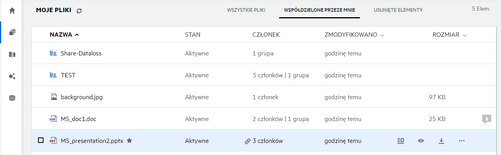Open comments bubble on MS_doc1.doc
501x155 pixels.
pos(486,119)
